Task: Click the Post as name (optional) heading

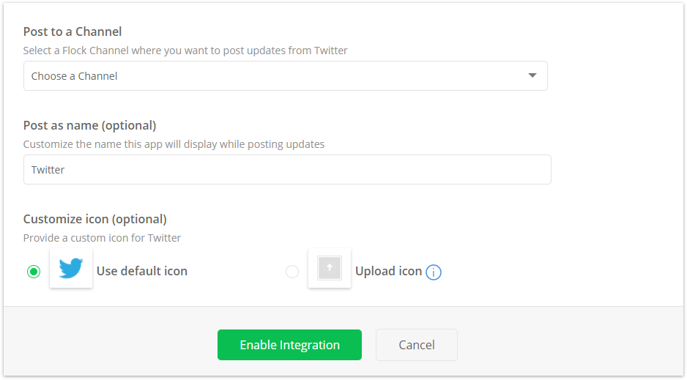Action: click(x=90, y=125)
